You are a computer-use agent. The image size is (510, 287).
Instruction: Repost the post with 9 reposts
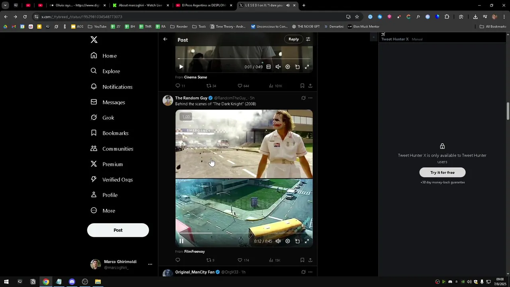pos(210,260)
